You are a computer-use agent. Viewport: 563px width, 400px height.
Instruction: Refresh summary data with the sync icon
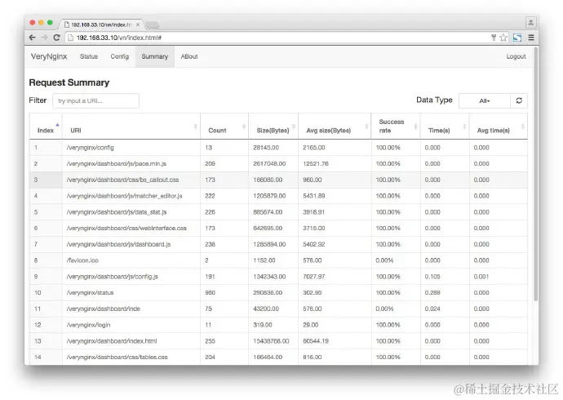519,100
